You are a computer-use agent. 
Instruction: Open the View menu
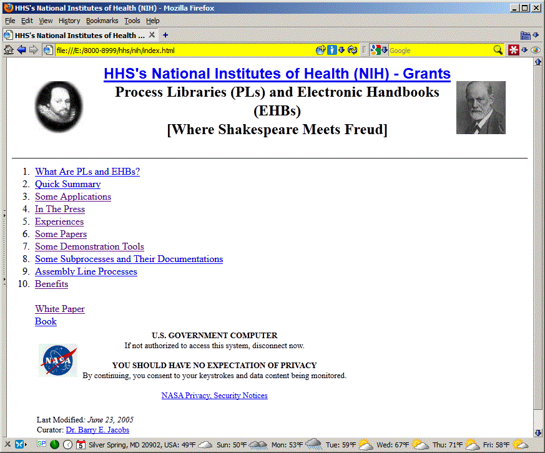click(46, 21)
